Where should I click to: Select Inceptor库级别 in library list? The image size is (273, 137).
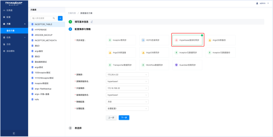(x=47, y=83)
